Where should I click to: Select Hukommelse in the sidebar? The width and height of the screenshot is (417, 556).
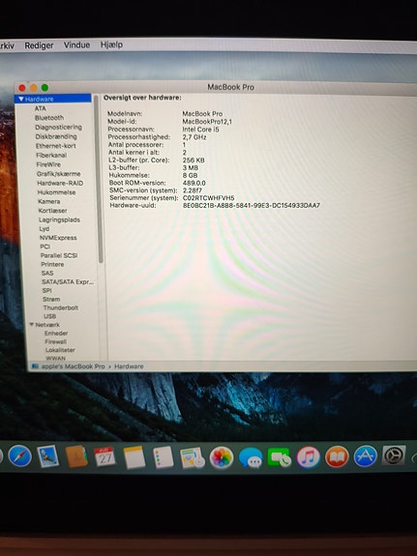click(56, 192)
